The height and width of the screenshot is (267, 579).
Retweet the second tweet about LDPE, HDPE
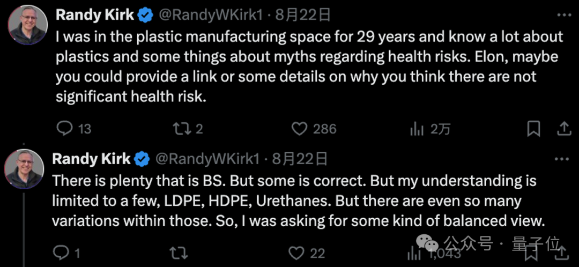click(180, 254)
